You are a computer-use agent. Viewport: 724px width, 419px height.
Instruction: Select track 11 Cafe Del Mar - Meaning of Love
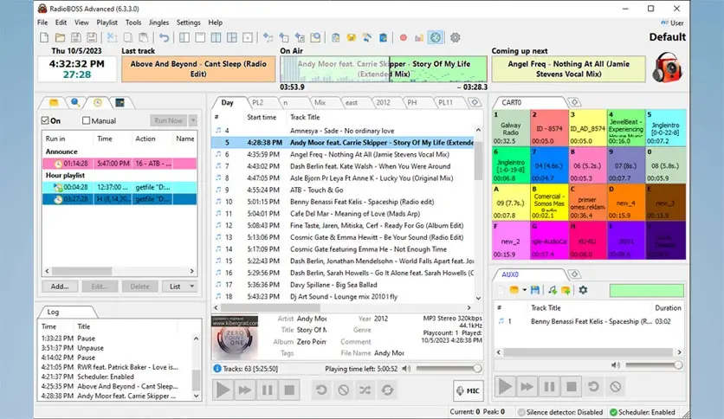click(x=344, y=214)
